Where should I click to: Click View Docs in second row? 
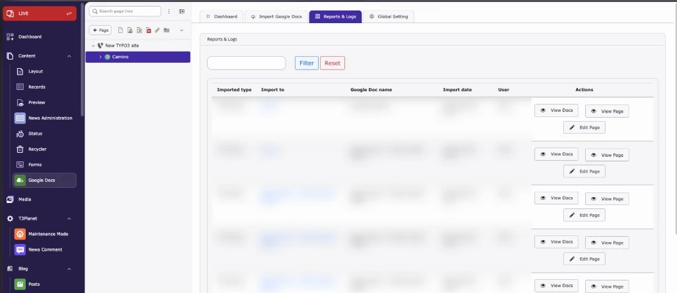point(556,154)
